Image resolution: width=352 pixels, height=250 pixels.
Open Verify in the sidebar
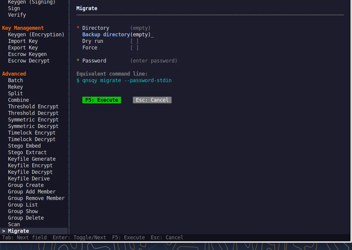17,15
